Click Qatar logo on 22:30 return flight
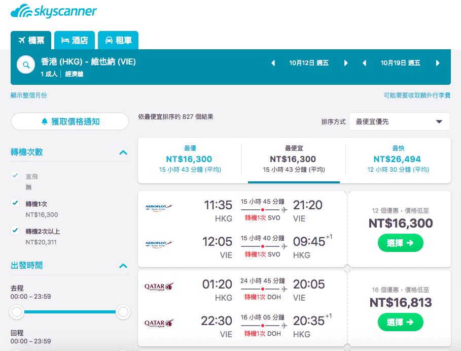This screenshot has width=461, height=351. click(x=159, y=323)
